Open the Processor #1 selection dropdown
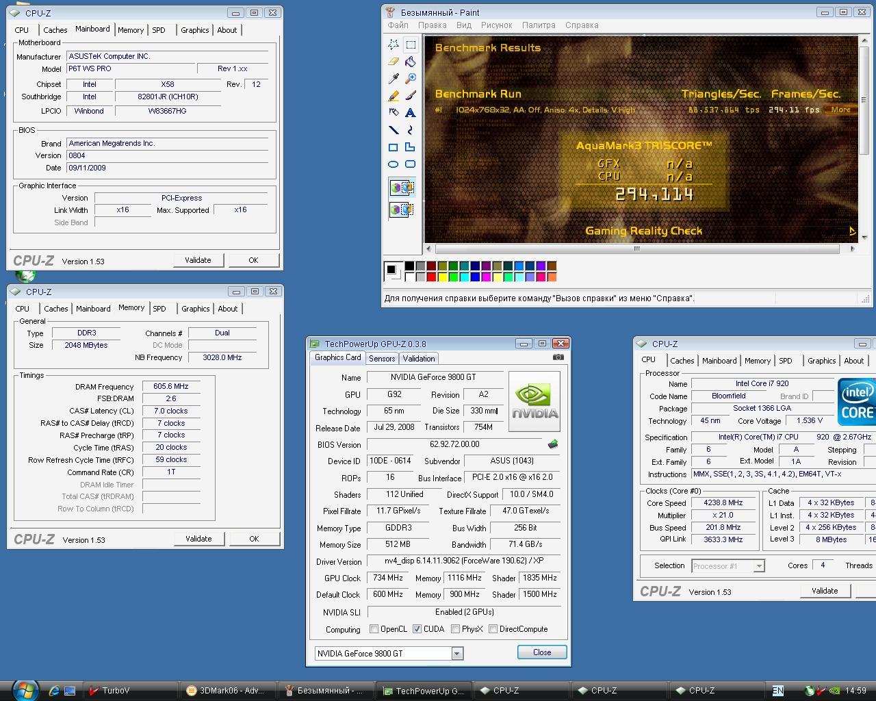 pos(758,566)
